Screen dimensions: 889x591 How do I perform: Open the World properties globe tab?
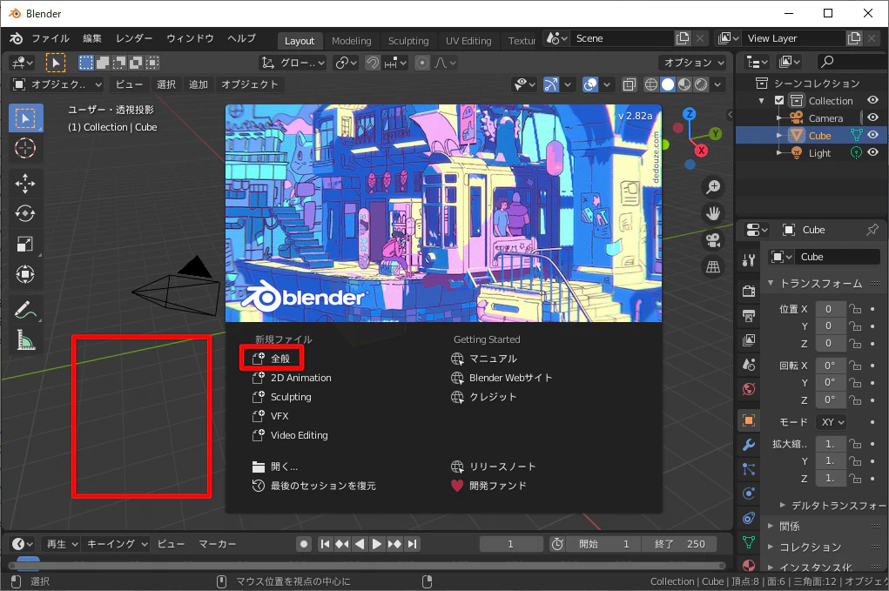click(749, 389)
